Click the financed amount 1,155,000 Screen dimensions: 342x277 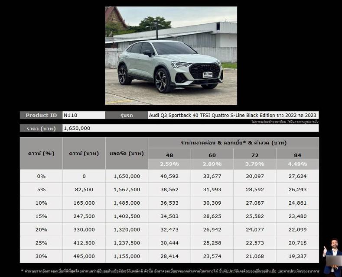127,256
